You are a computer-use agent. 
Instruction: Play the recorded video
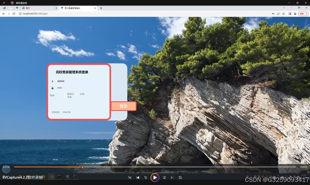click(155, 178)
